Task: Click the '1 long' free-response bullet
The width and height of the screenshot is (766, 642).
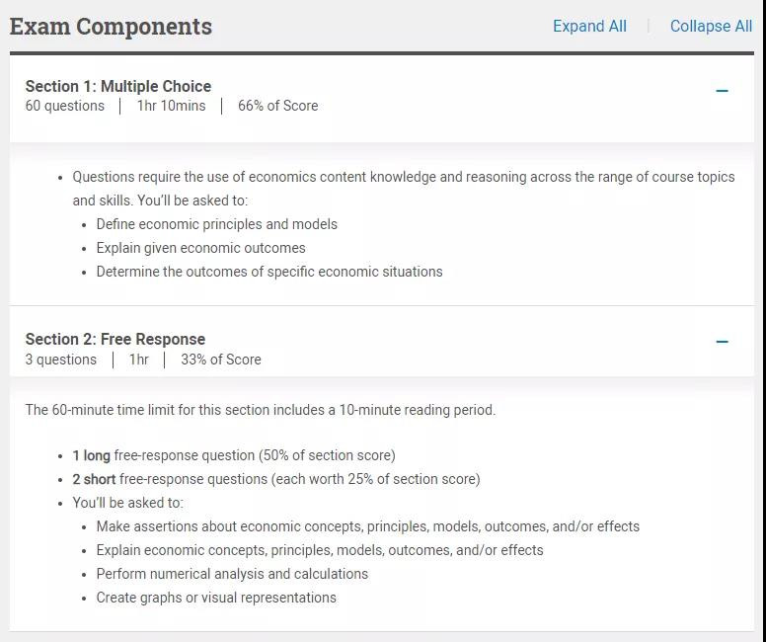Action: coord(234,455)
